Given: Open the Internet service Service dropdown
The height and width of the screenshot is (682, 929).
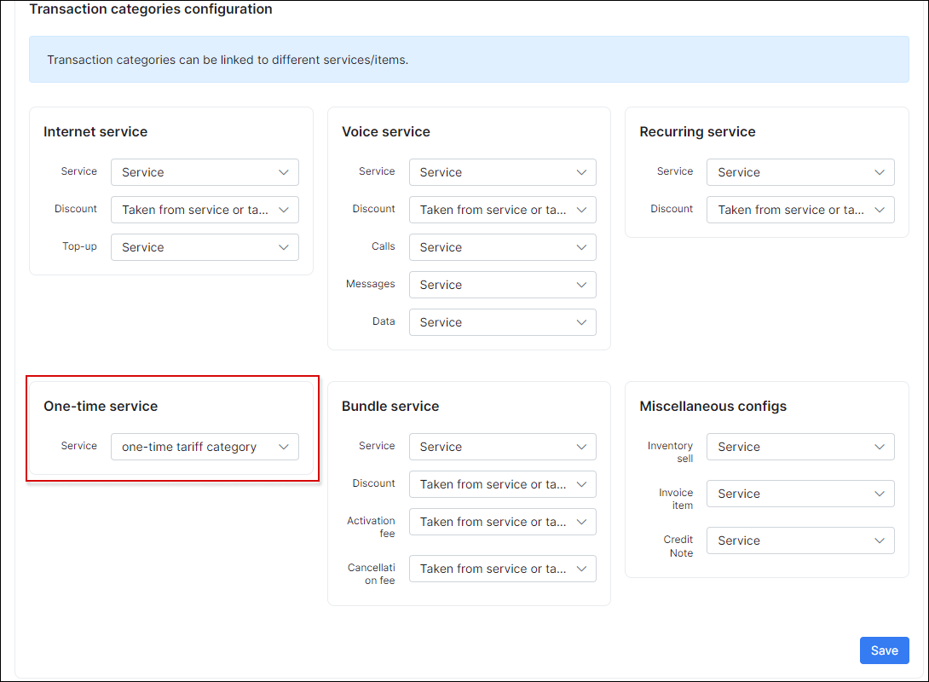Looking at the screenshot, I should [205, 172].
